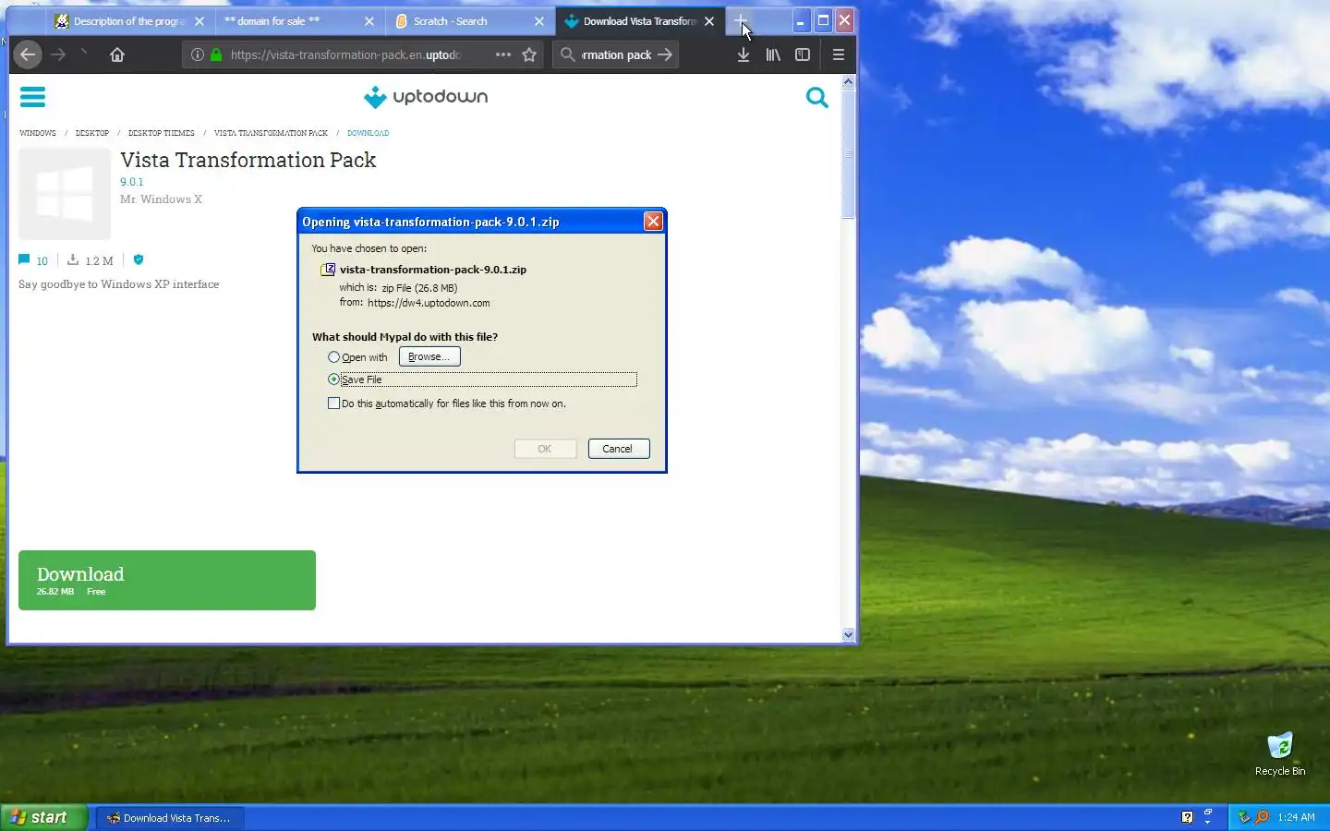
Task: Click the browser forward arrow
Action: point(58,54)
